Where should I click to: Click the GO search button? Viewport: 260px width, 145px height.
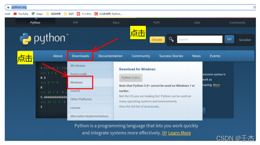[229, 39]
